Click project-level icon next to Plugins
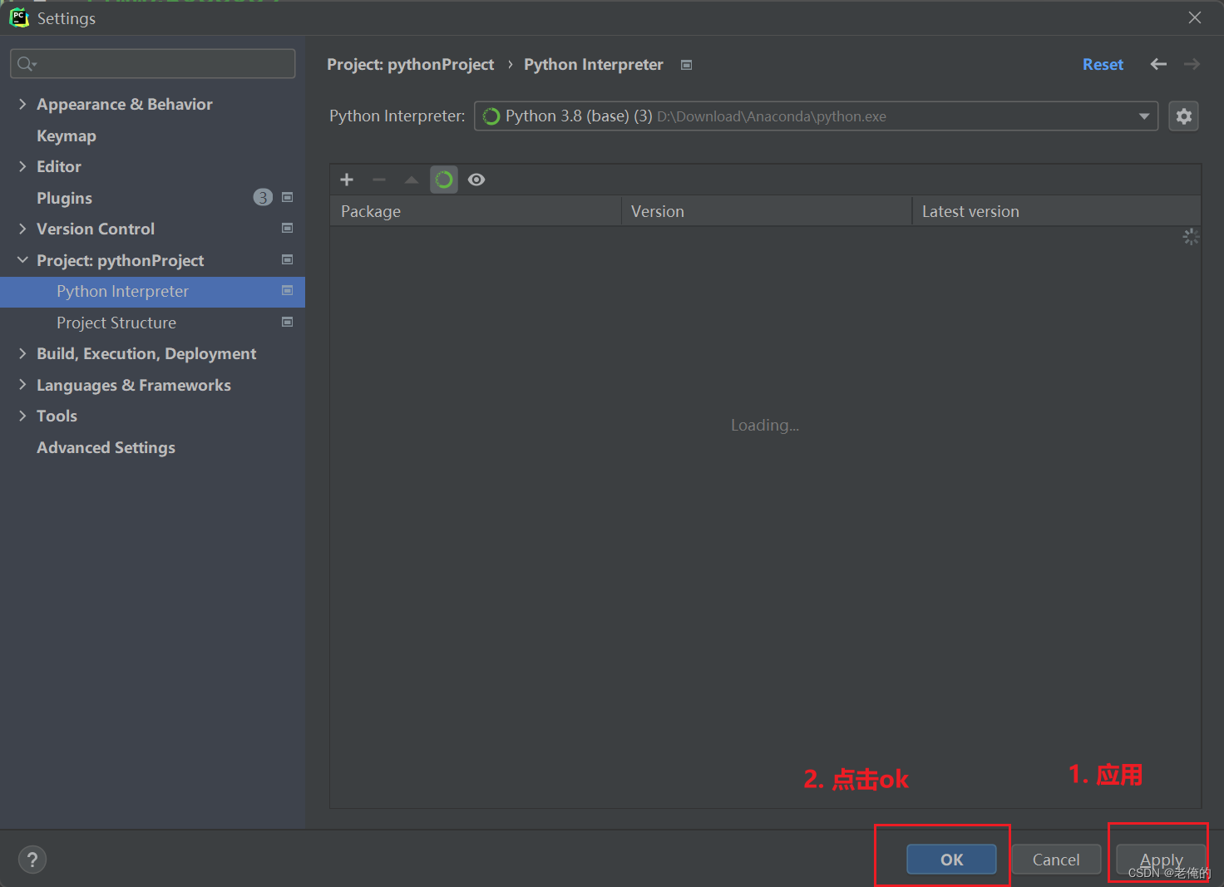The height and width of the screenshot is (887, 1224). click(287, 197)
